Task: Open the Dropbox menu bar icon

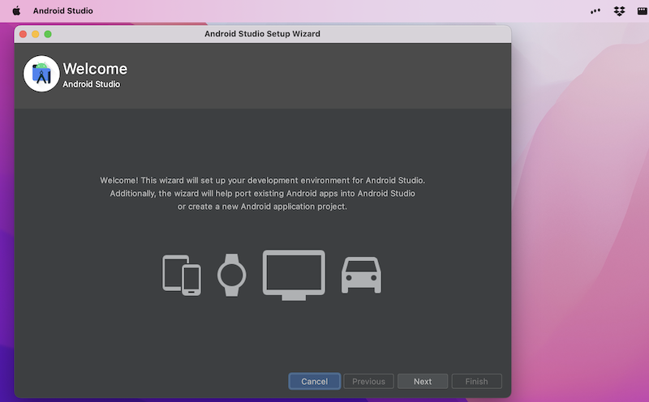Action: tap(620, 11)
